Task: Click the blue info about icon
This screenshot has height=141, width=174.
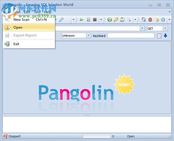Action: (x=163, y=20)
